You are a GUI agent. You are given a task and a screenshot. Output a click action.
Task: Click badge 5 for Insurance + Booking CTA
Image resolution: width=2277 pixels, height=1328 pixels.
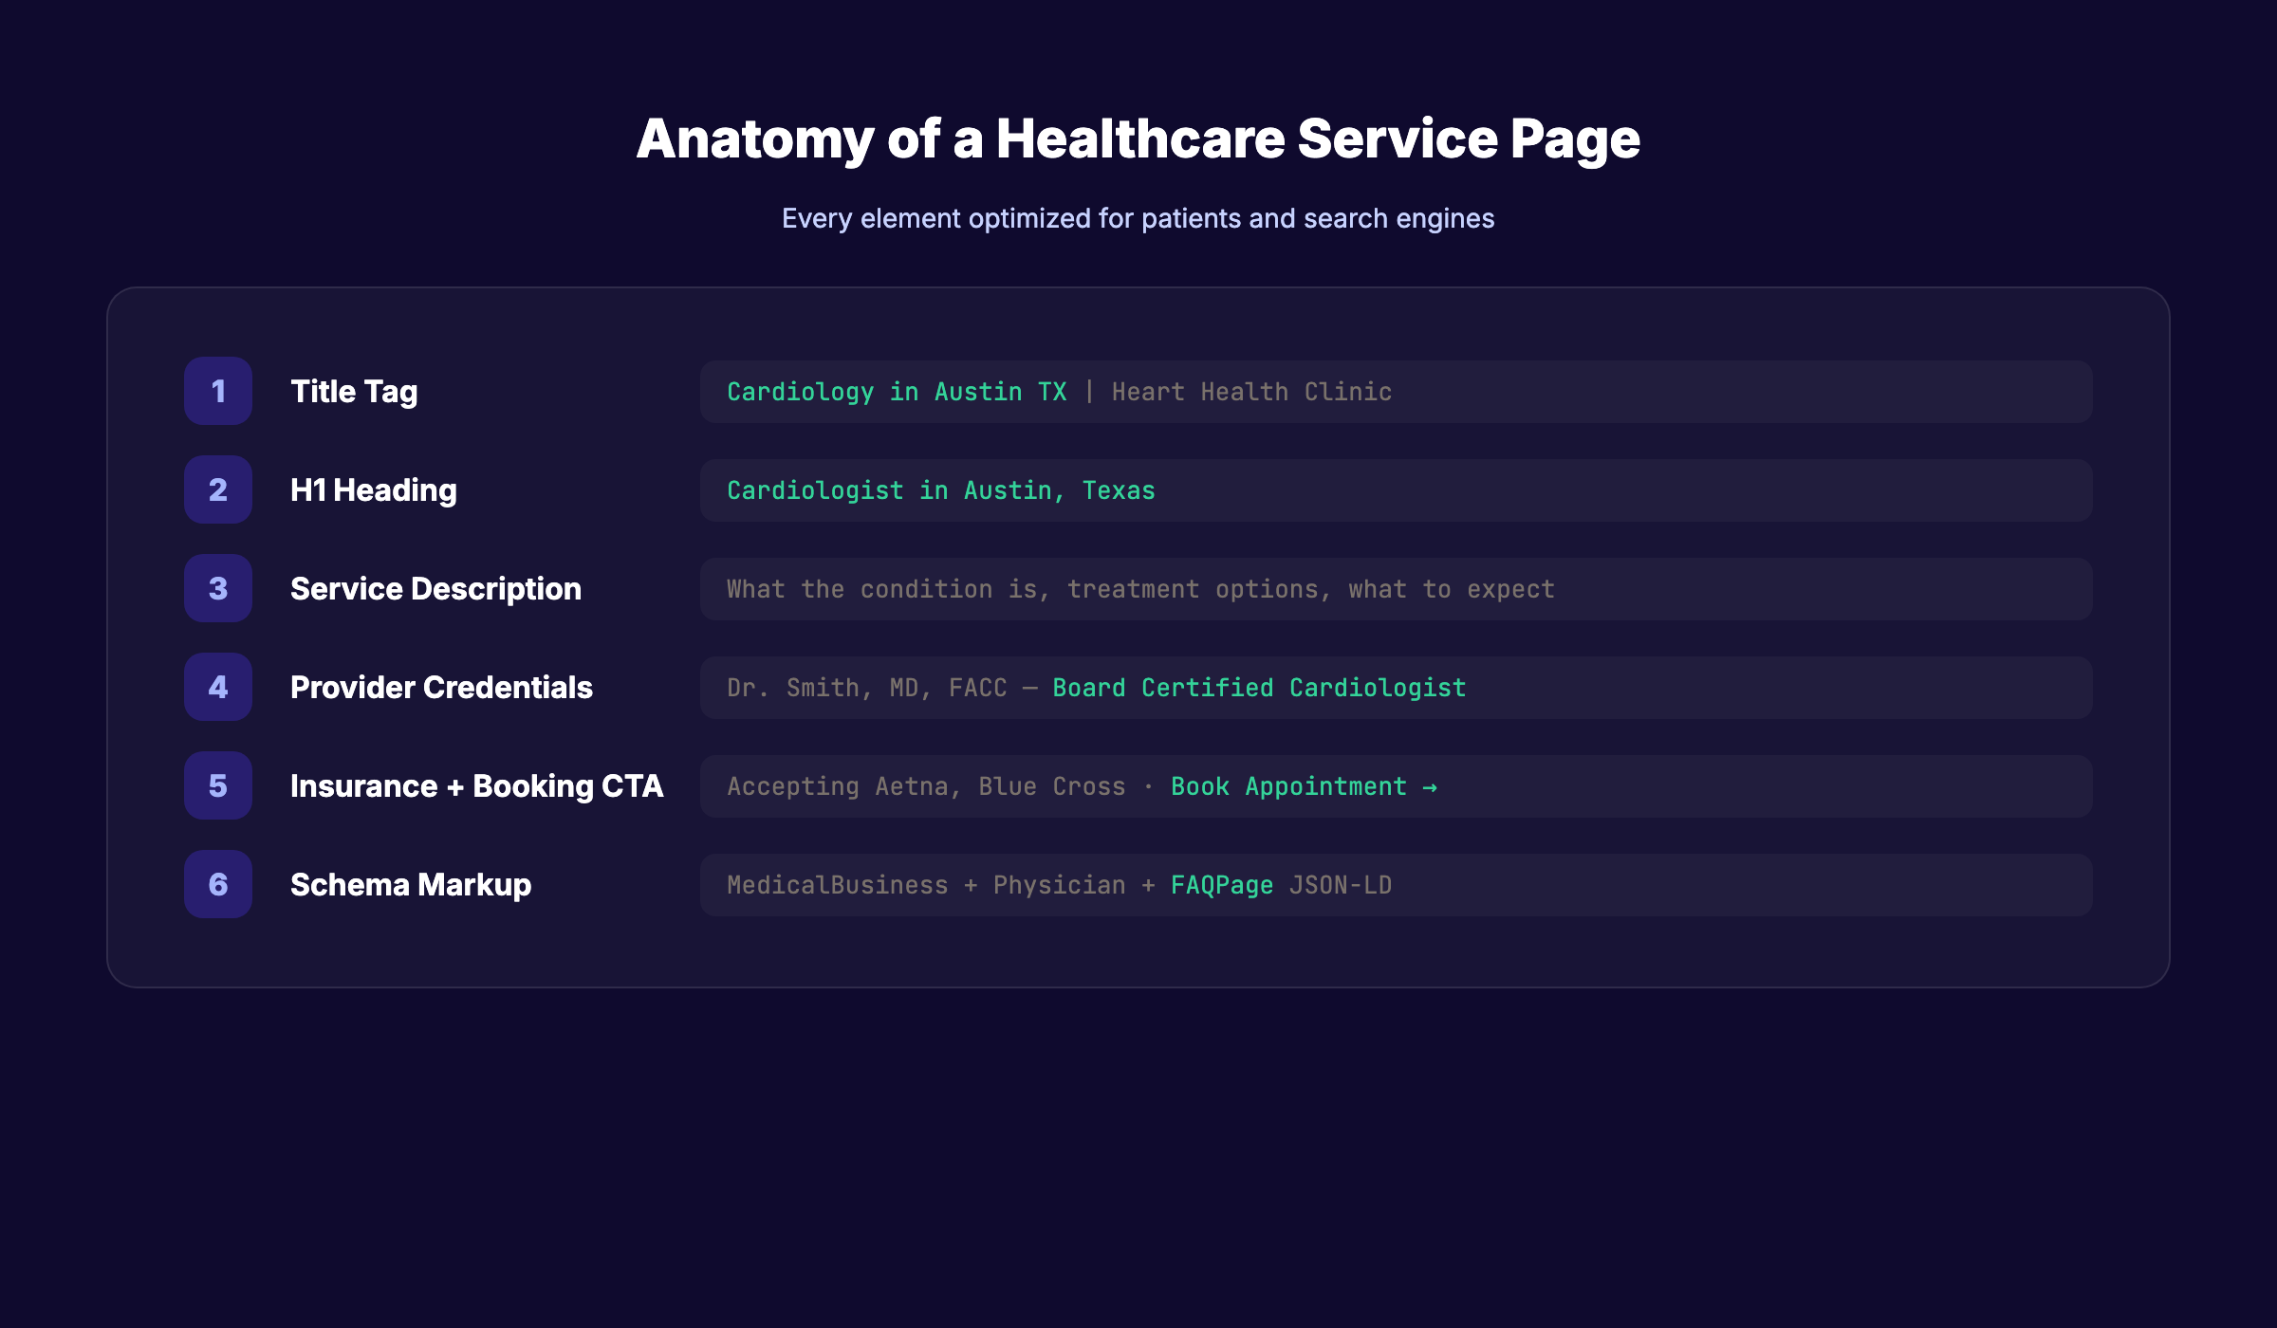[217, 785]
